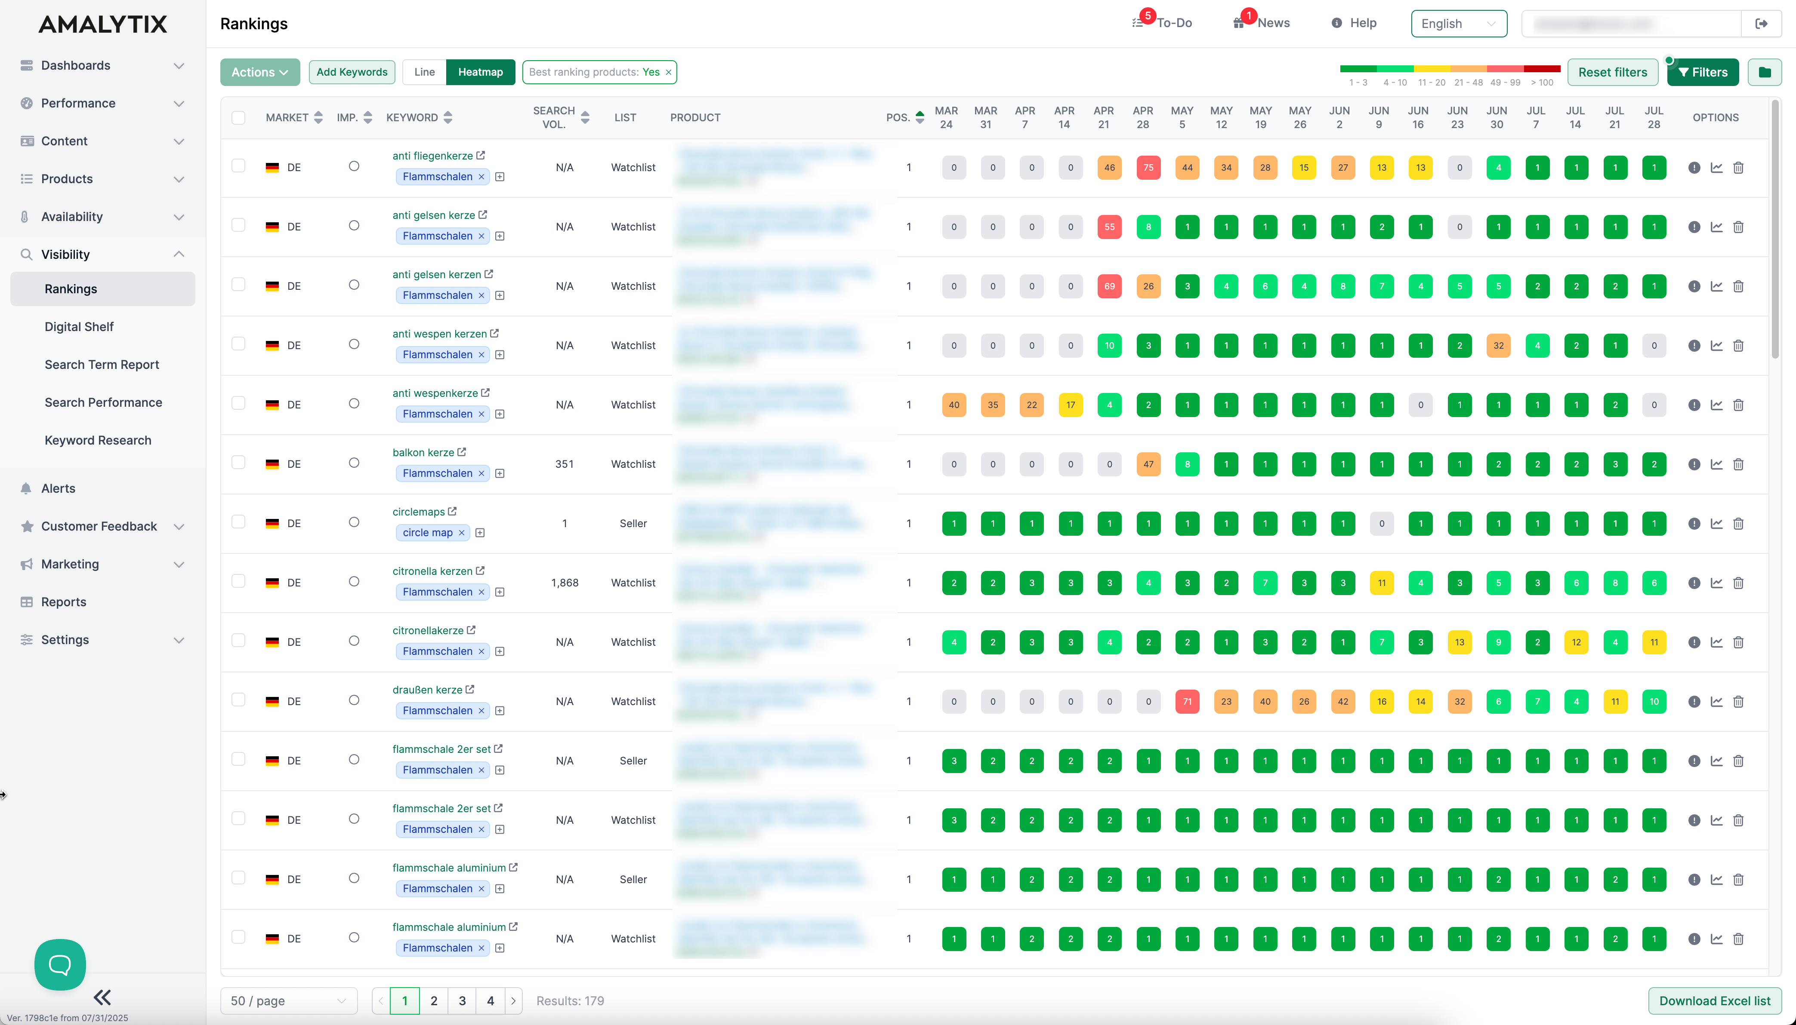Viewport: 1796px width, 1025px height.
Task: Select the IMP radio button for balkon kerze
Action: click(354, 462)
